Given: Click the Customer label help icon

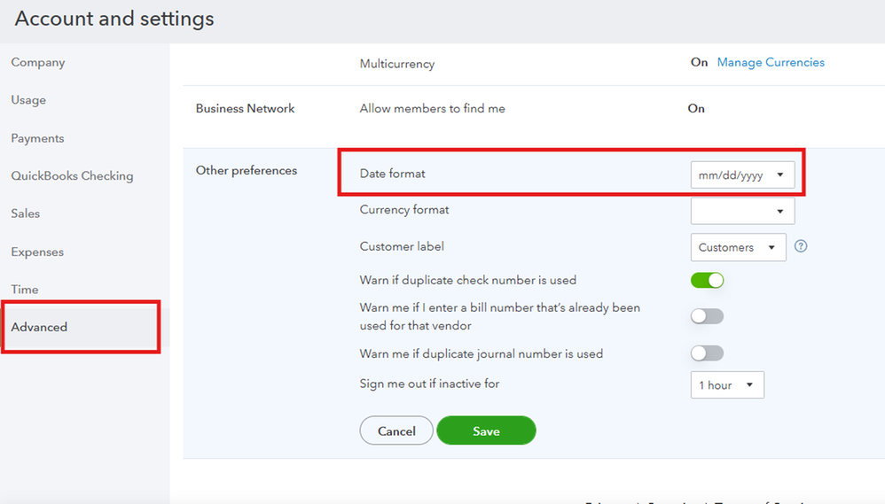Looking at the screenshot, I should pos(801,247).
